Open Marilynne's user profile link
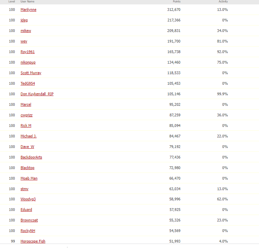 tap(28, 10)
